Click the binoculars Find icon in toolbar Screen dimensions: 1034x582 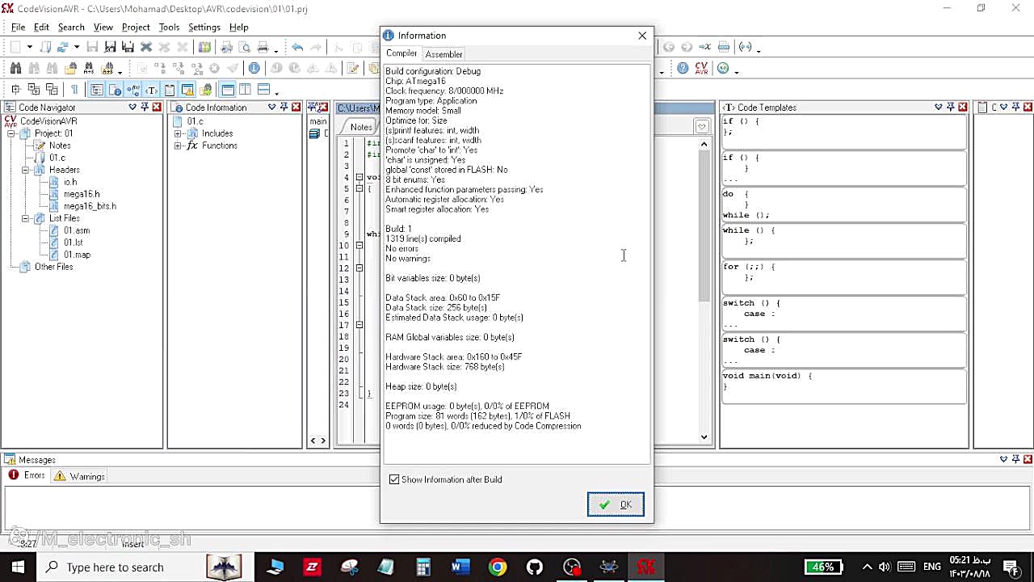(x=15, y=69)
